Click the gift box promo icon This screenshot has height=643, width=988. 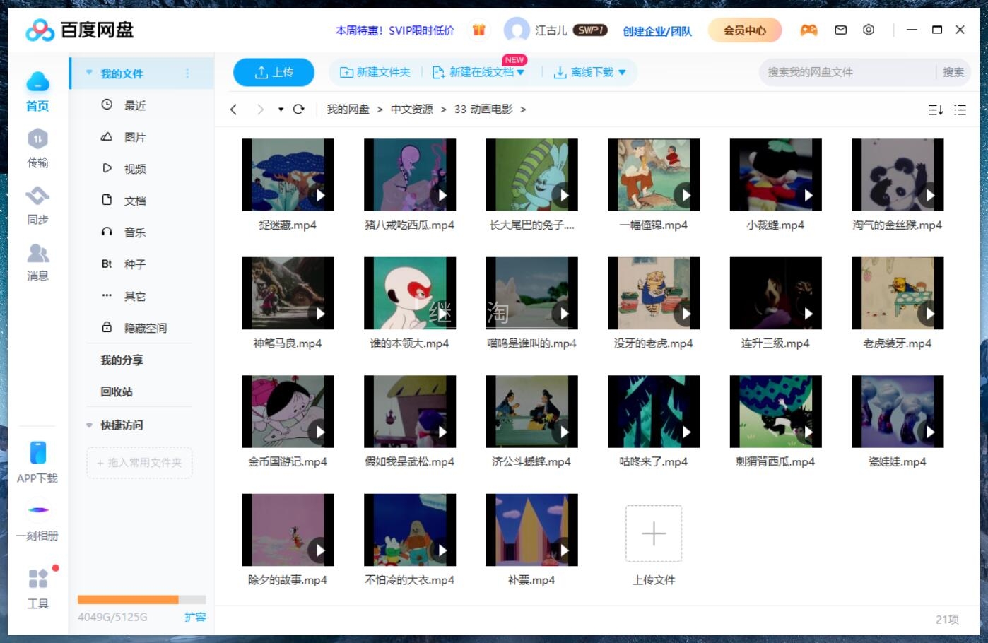478,30
